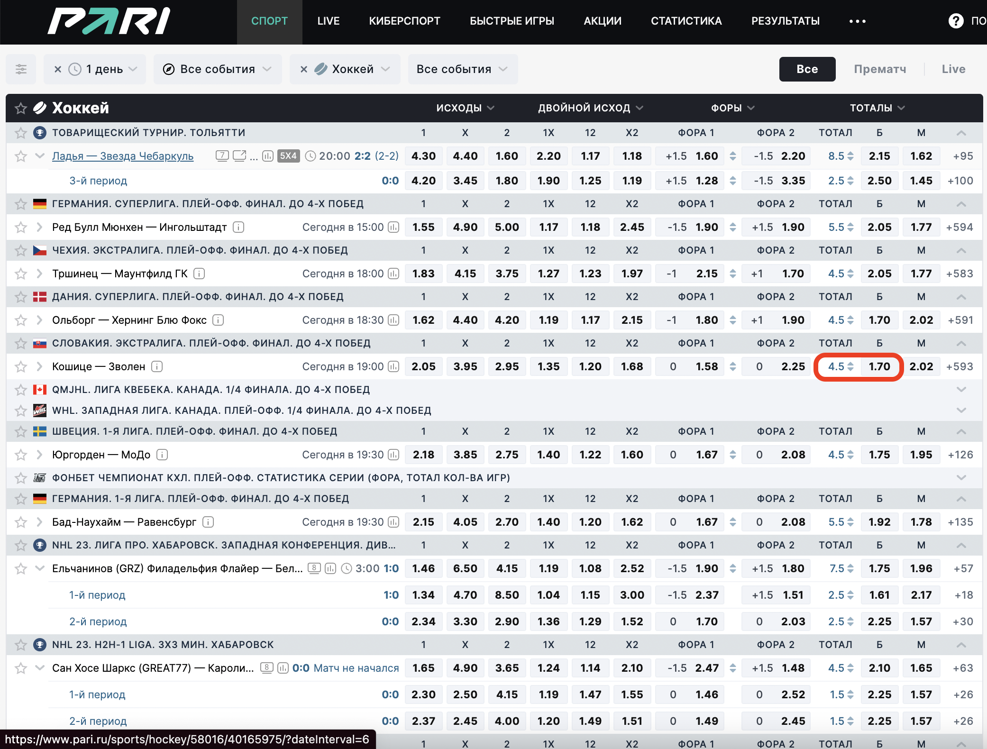Favorite the Товарищеский турнир Тольятти star
The width and height of the screenshot is (987, 749).
[x=20, y=133]
